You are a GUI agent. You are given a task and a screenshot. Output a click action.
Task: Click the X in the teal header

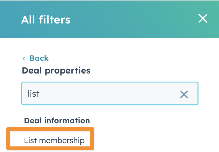pos(203,19)
